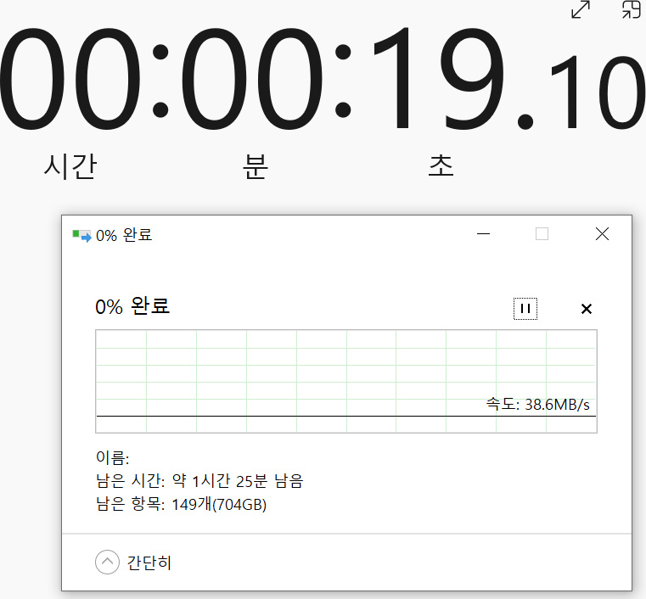Collapse details with the 간단히 chevron
The height and width of the screenshot is (599, 646).
coord(107,562)
